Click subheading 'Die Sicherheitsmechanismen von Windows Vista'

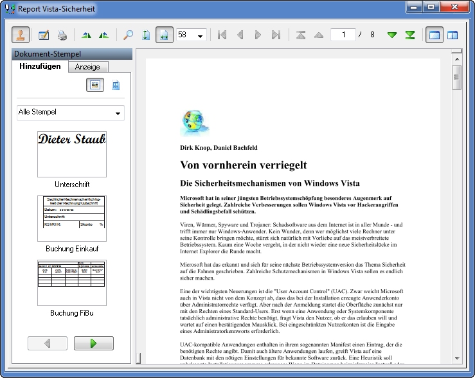pyautogui.click(x=270, y=183)
